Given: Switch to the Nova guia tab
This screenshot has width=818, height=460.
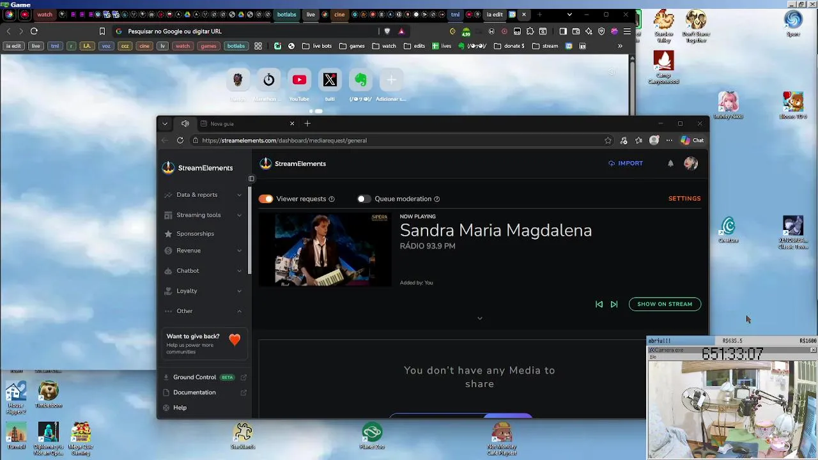Looking at the screenshot, I should [246, 124].
